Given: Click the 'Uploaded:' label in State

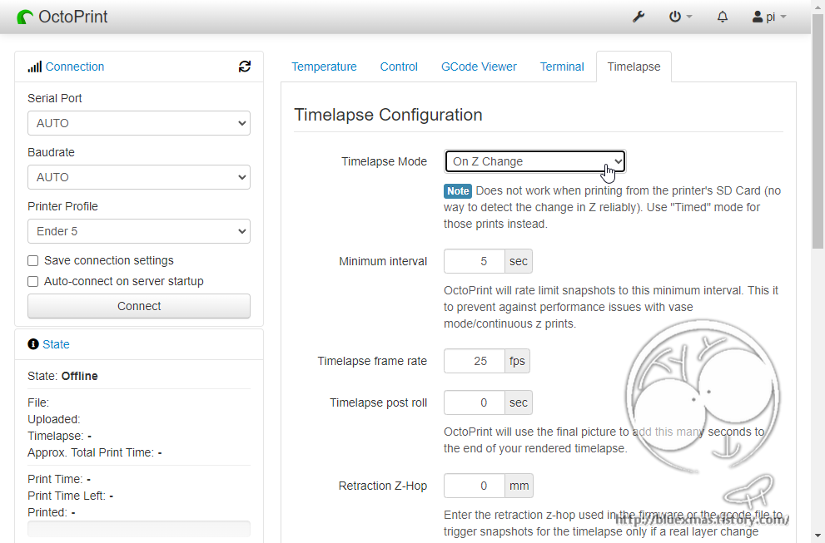Looking at the screenshot, I should coord(53,419).
